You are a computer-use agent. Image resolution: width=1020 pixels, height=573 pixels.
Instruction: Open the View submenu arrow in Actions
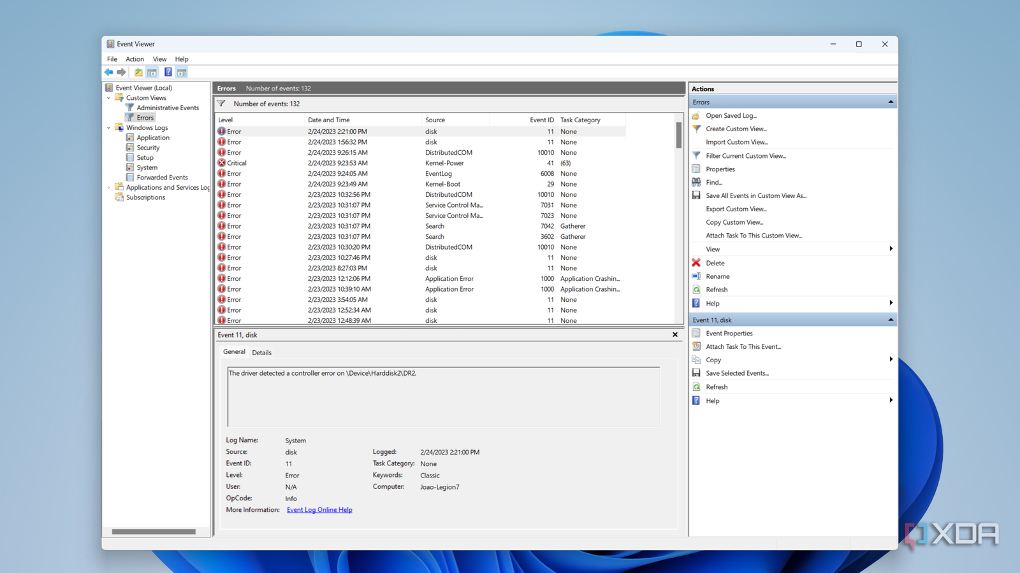(x=891, y=249)
